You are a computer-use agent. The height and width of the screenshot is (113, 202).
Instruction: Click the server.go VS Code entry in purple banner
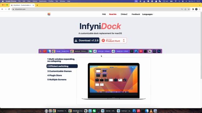102,51
